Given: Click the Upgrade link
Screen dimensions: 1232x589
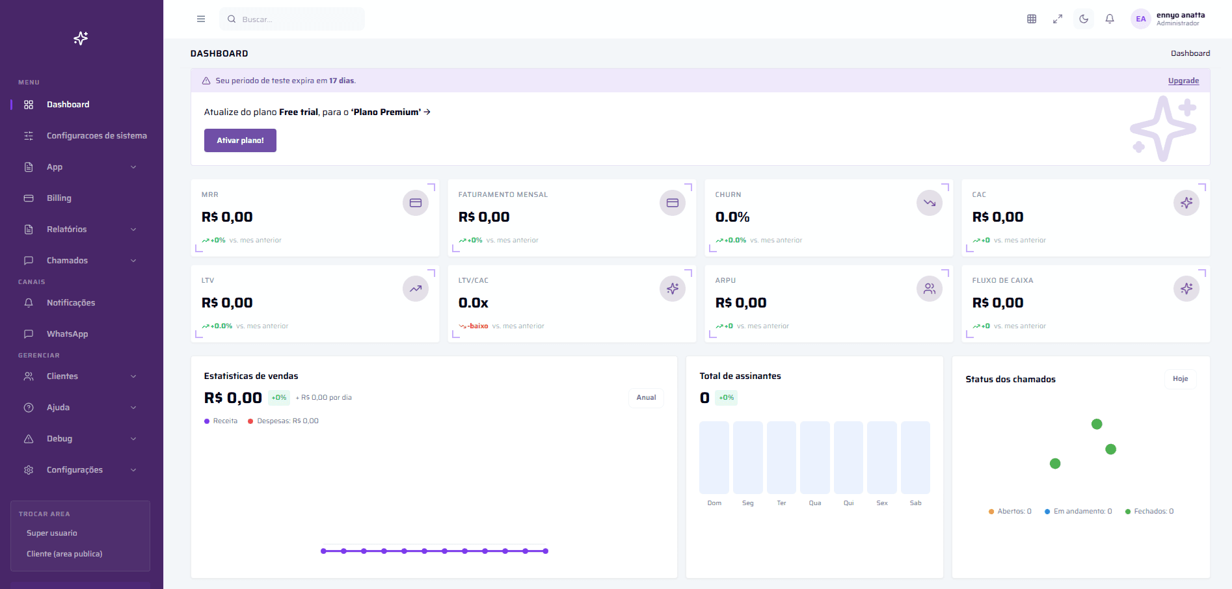Looking at the screenshot, I should pyautogui.click(x=1183, y=81).
